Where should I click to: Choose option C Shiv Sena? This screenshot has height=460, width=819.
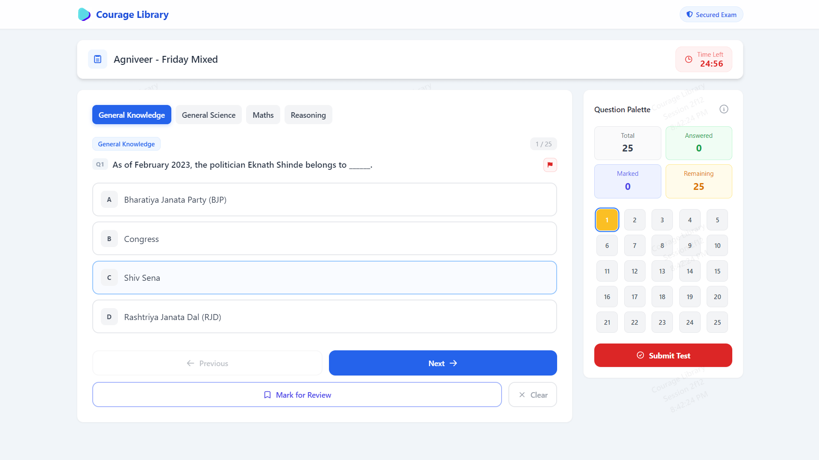(x=324, y=278)
